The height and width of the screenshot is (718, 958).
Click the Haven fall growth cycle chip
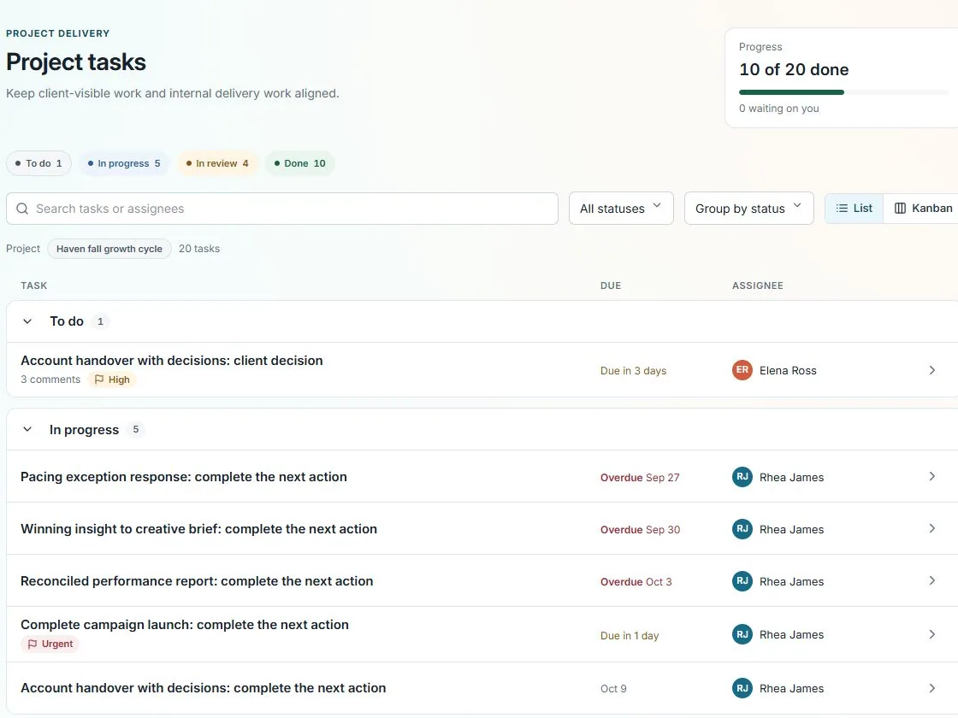(x=109, y=249)
